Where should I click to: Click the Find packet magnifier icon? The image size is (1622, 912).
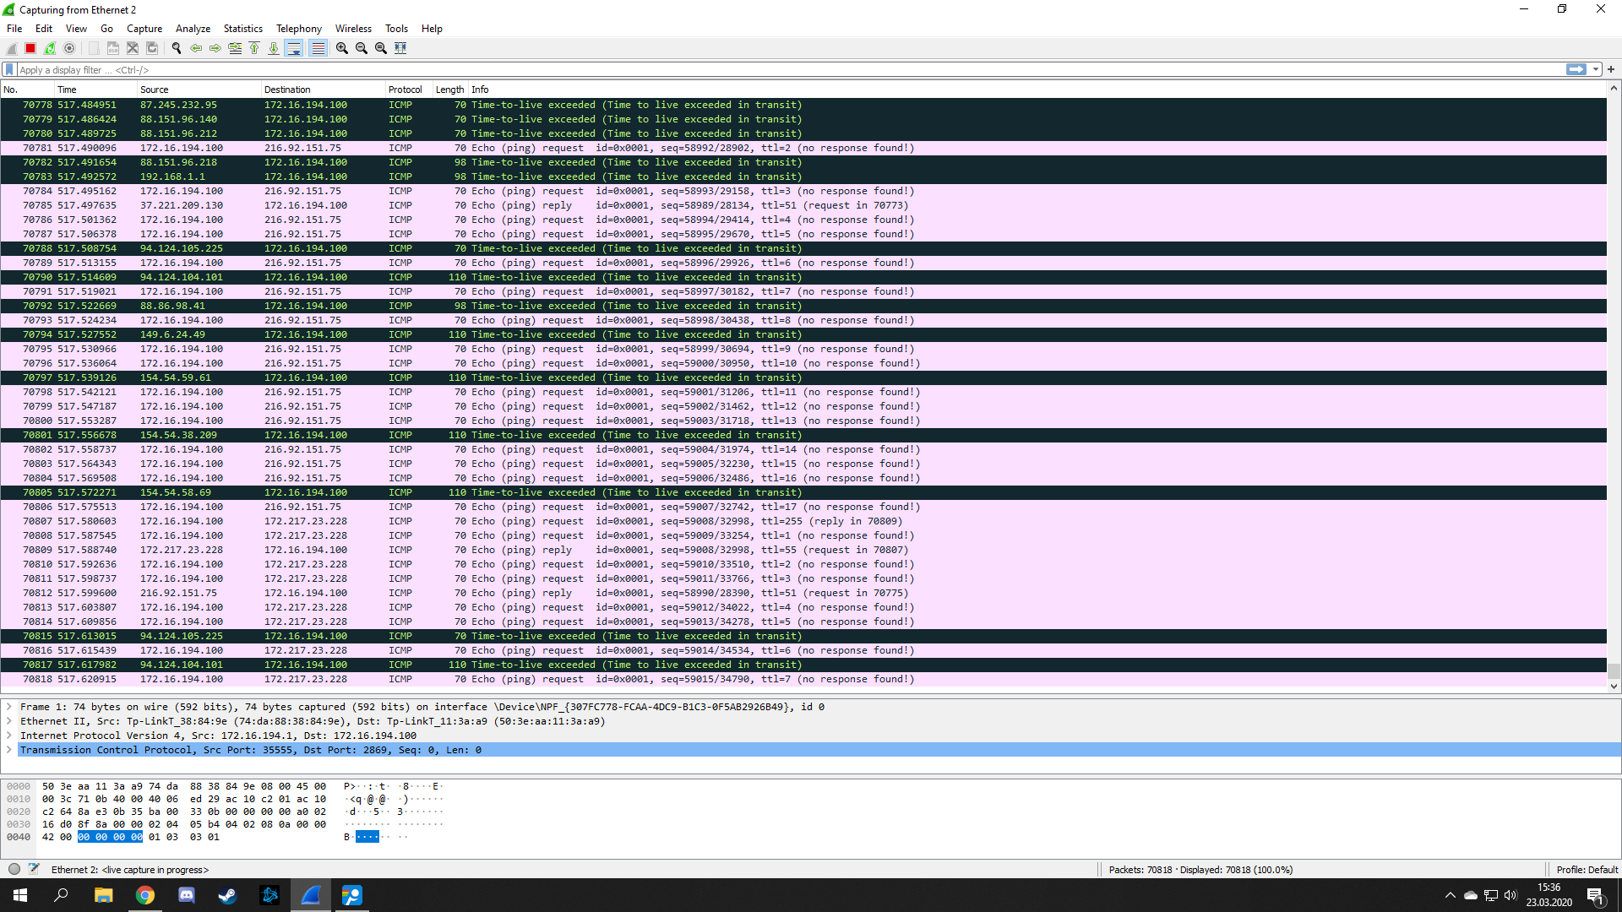[177, 48]
